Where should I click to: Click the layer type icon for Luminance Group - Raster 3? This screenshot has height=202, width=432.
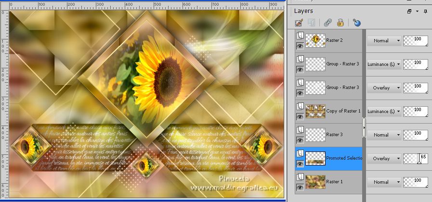[300, 59]
